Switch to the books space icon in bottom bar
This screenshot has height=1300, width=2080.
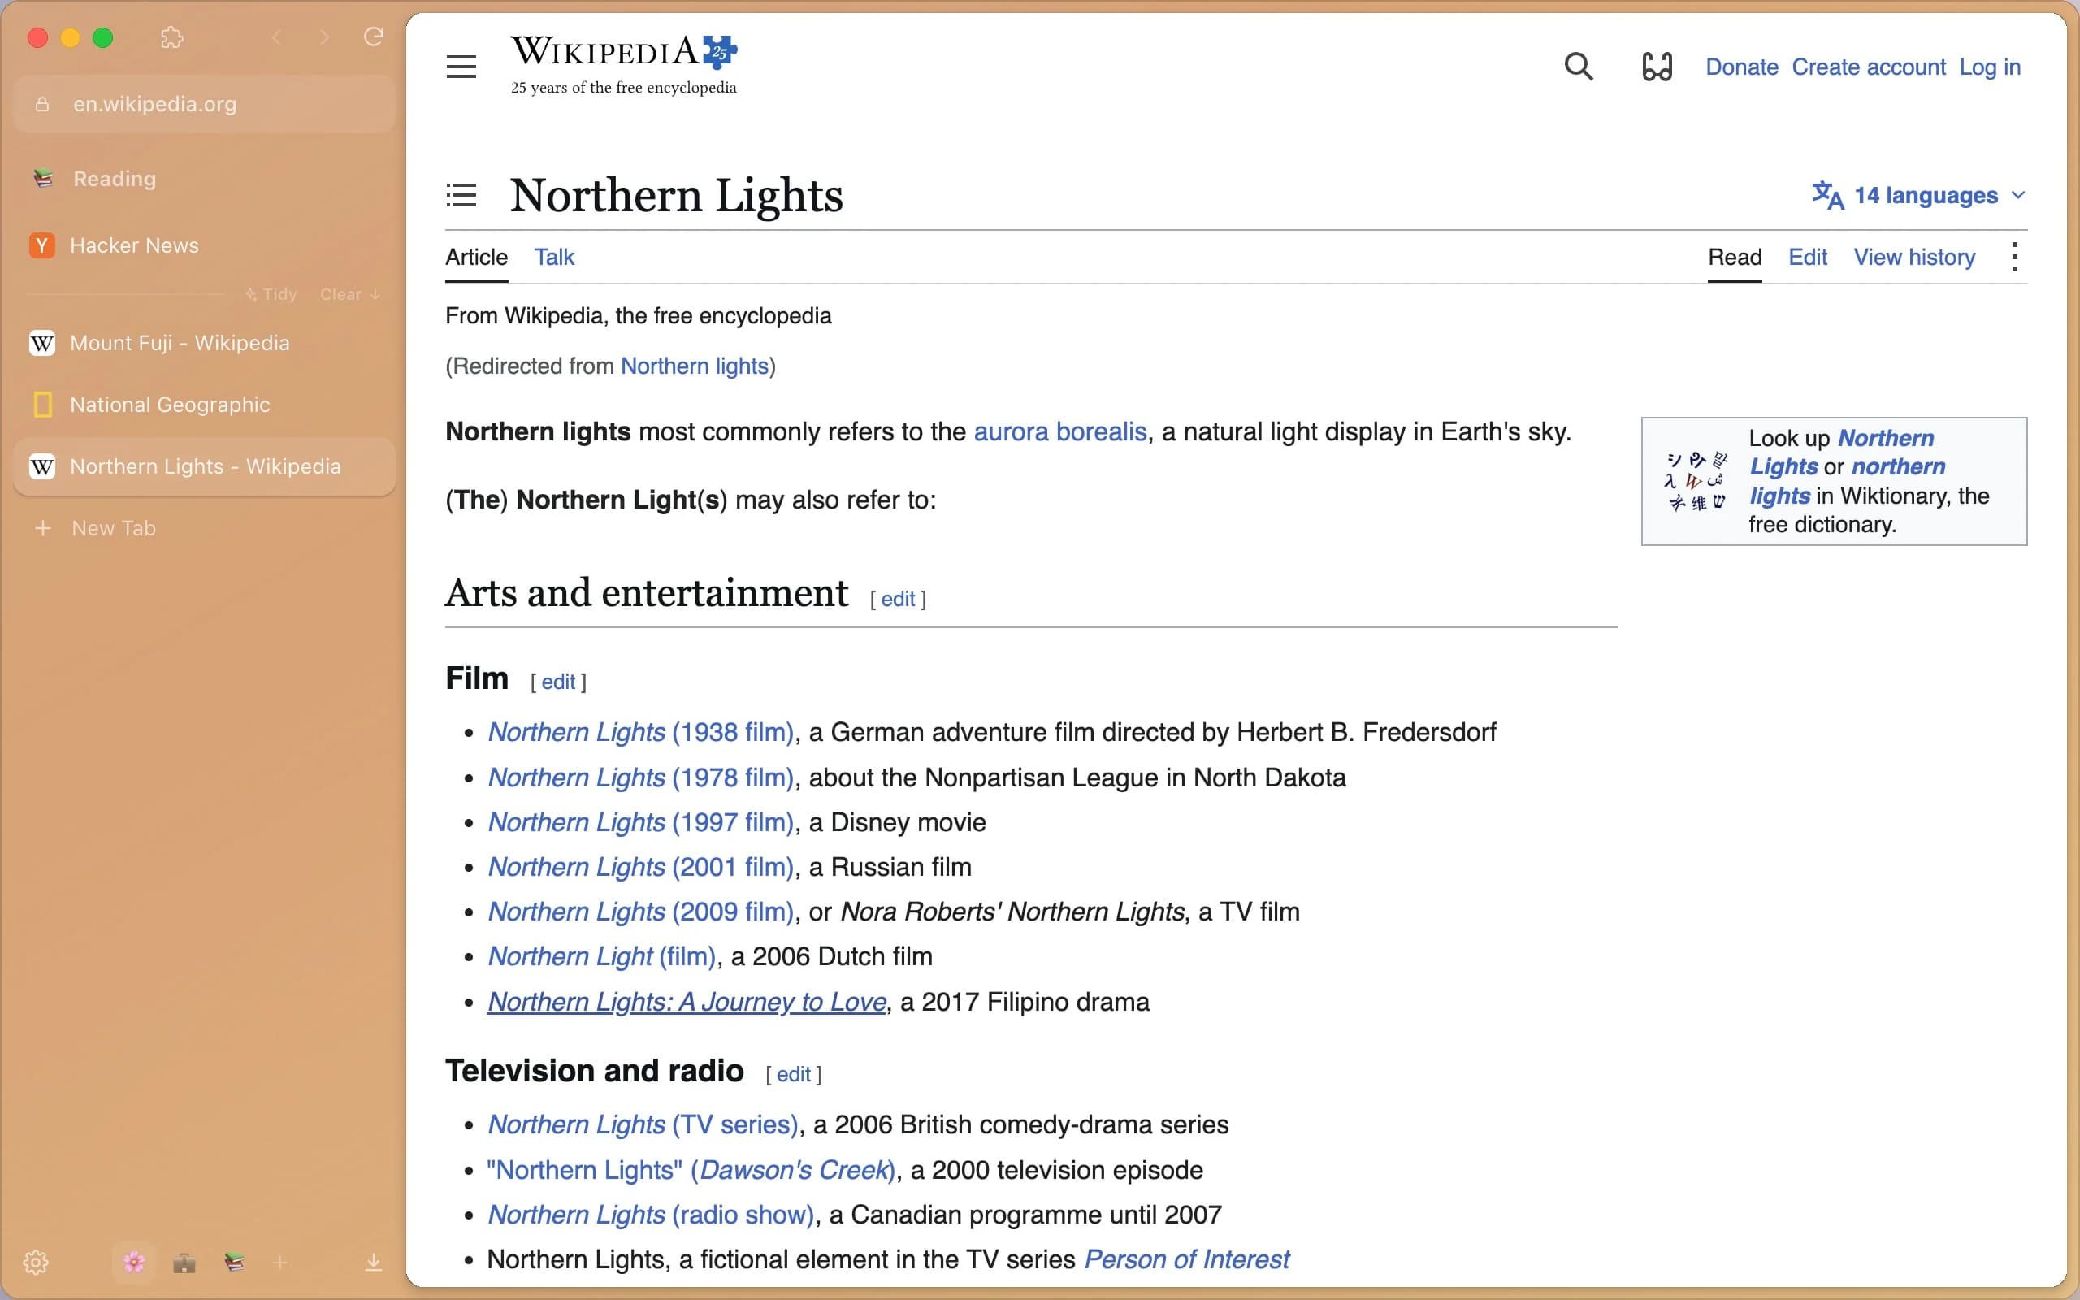234,1262
